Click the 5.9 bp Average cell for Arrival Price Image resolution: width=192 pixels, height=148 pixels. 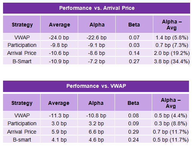click(x=59, y=132)
